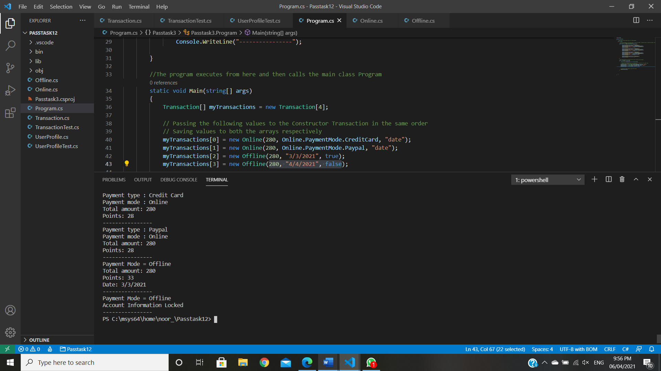Open notifications via the status bar bell
This screenshot has width=661, height=371.
652,349
